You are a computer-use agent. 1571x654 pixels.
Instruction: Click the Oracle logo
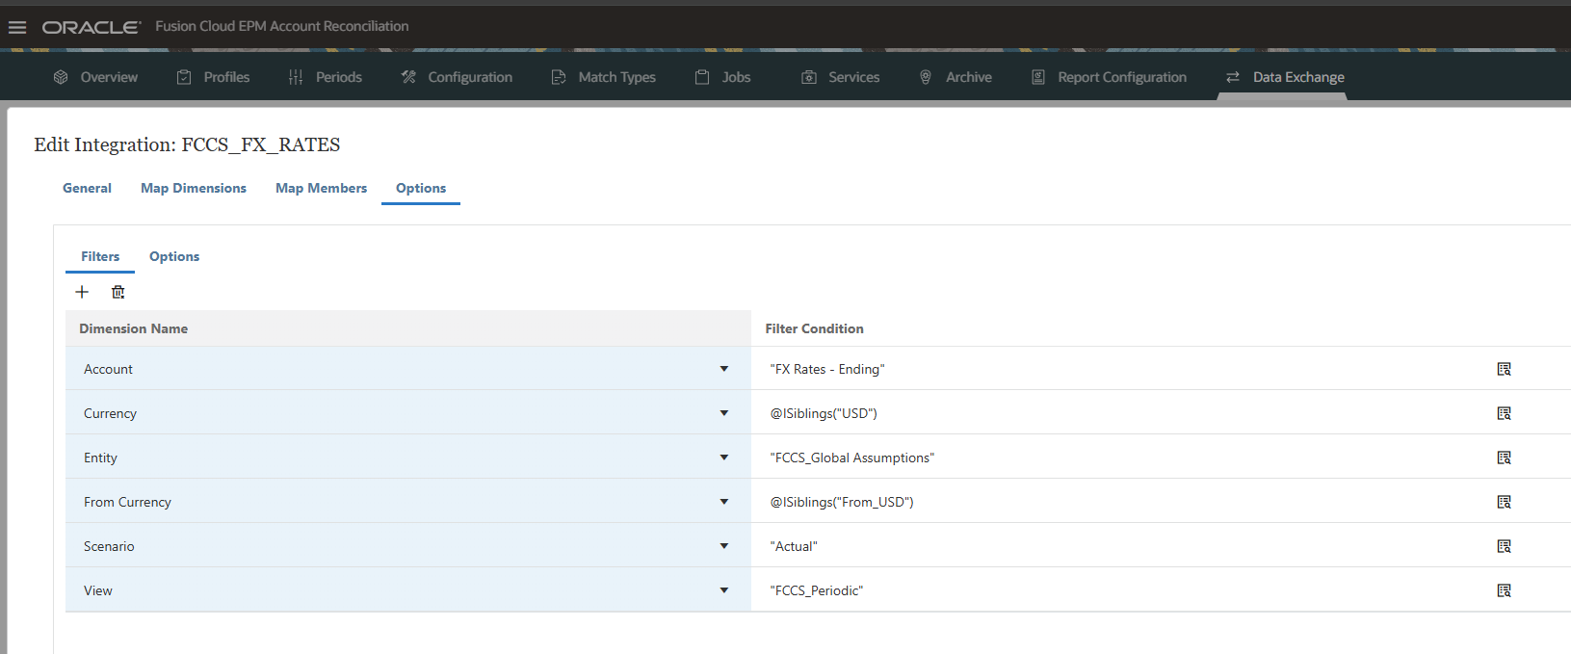tap(92, 27)
